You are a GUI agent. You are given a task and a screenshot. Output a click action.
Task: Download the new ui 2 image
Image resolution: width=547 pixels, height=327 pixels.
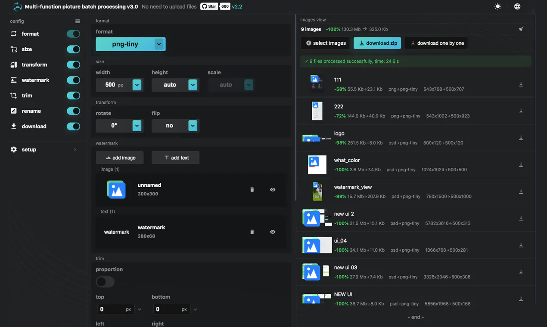(521, 219)
